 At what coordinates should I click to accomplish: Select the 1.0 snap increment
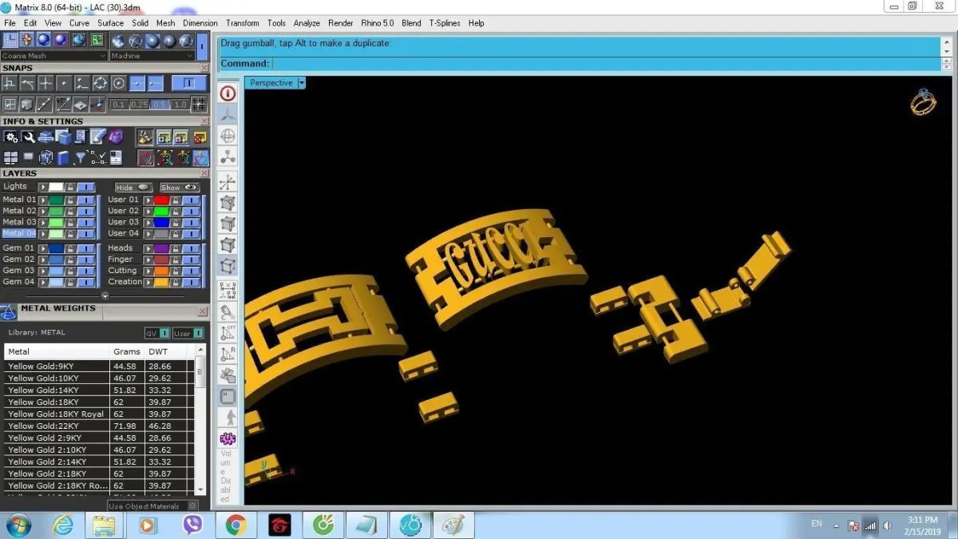tap(180, 105)
